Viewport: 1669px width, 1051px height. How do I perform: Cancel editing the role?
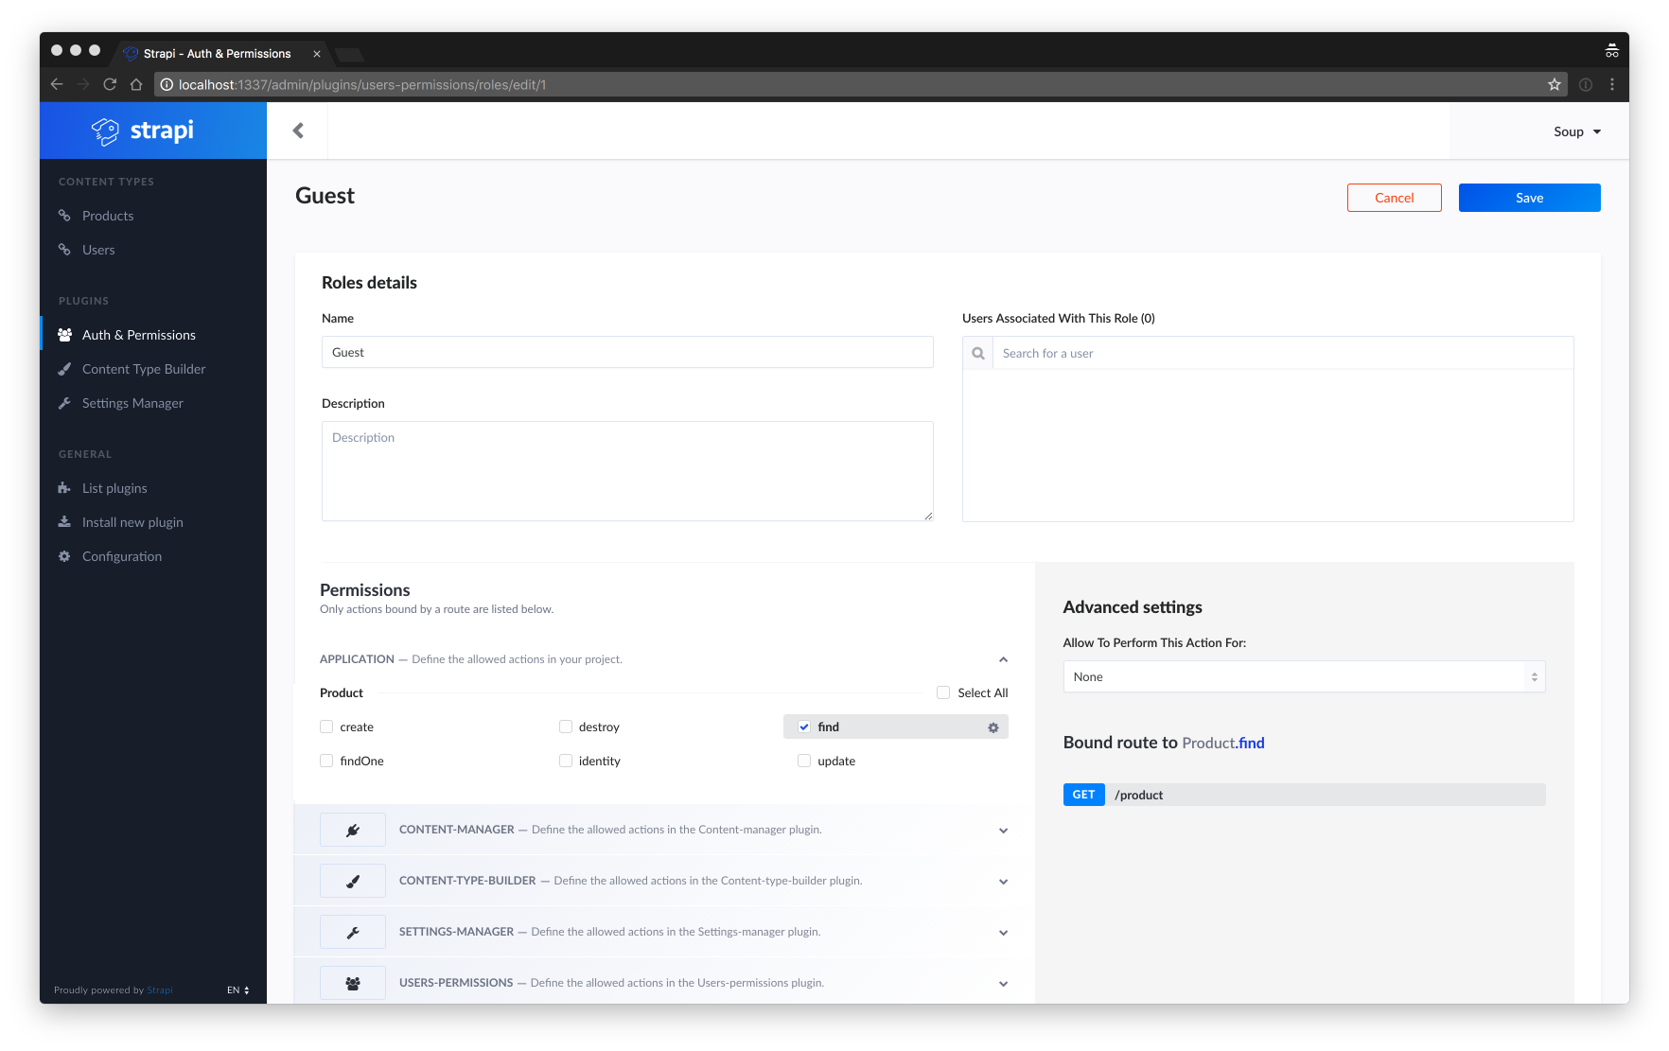[1394, 198]
